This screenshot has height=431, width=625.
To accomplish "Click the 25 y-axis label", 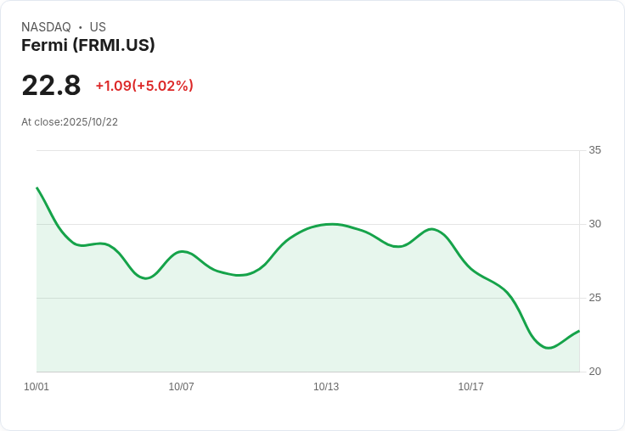I will pyautogui.click(x=594, y=298).
